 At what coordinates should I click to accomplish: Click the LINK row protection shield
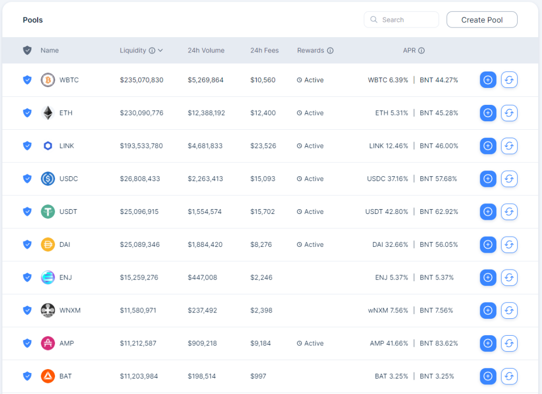(x=28, y=146)
